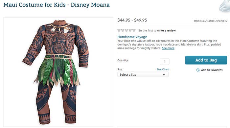Open the Size Chart link
Screen dimensions: 230x128
(163, 69)
